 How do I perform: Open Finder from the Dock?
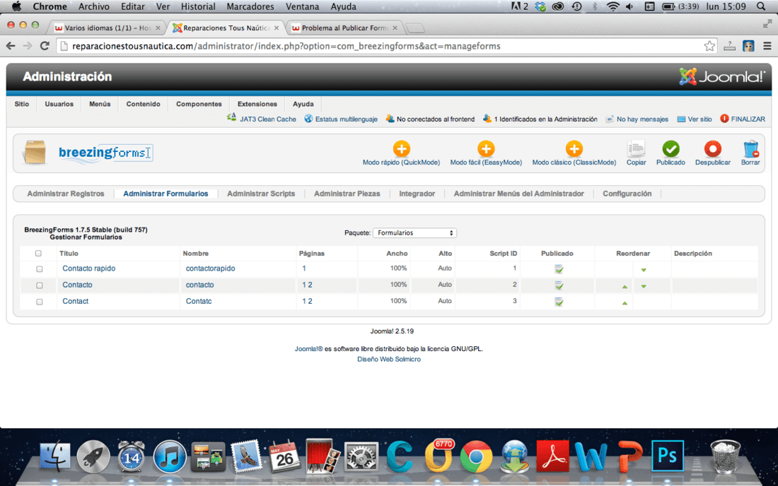click(x=54, y=456)
